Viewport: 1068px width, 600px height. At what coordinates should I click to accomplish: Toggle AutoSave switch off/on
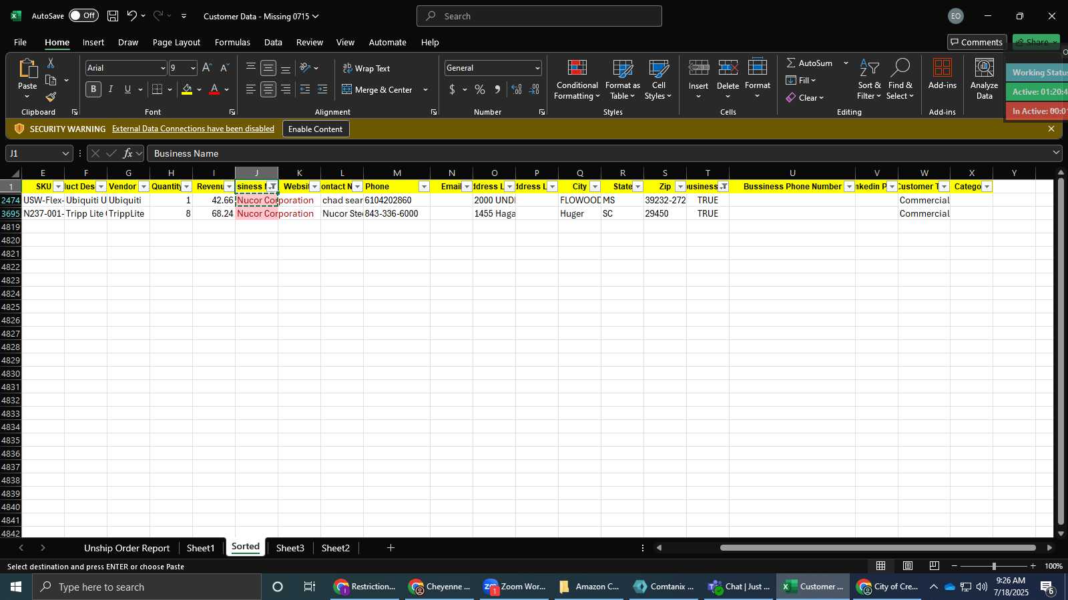click(x=83, y=15)
